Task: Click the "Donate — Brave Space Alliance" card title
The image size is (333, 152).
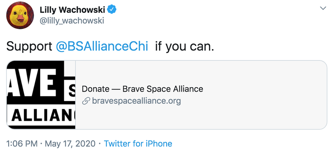Action: click(x=142, y=89)
